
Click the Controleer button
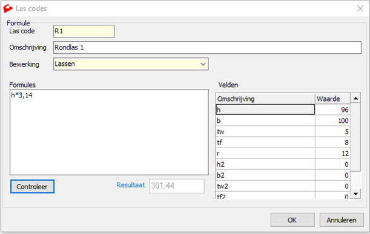coord(32,186)
